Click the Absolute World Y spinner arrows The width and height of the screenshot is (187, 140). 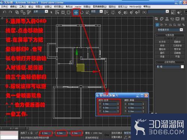pyautogui.click(x=118, y=108)
